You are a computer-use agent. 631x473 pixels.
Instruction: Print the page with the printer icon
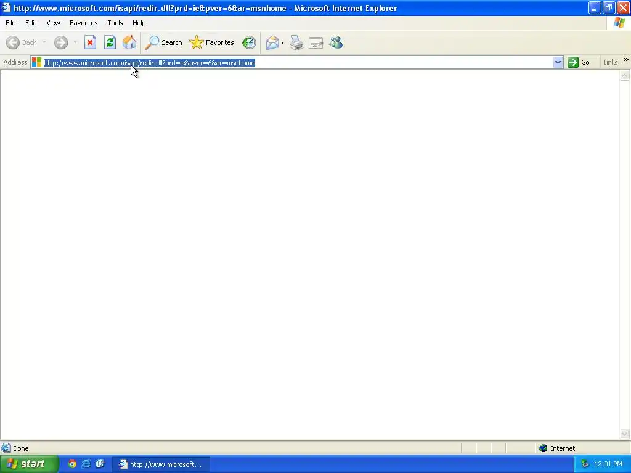296,42
